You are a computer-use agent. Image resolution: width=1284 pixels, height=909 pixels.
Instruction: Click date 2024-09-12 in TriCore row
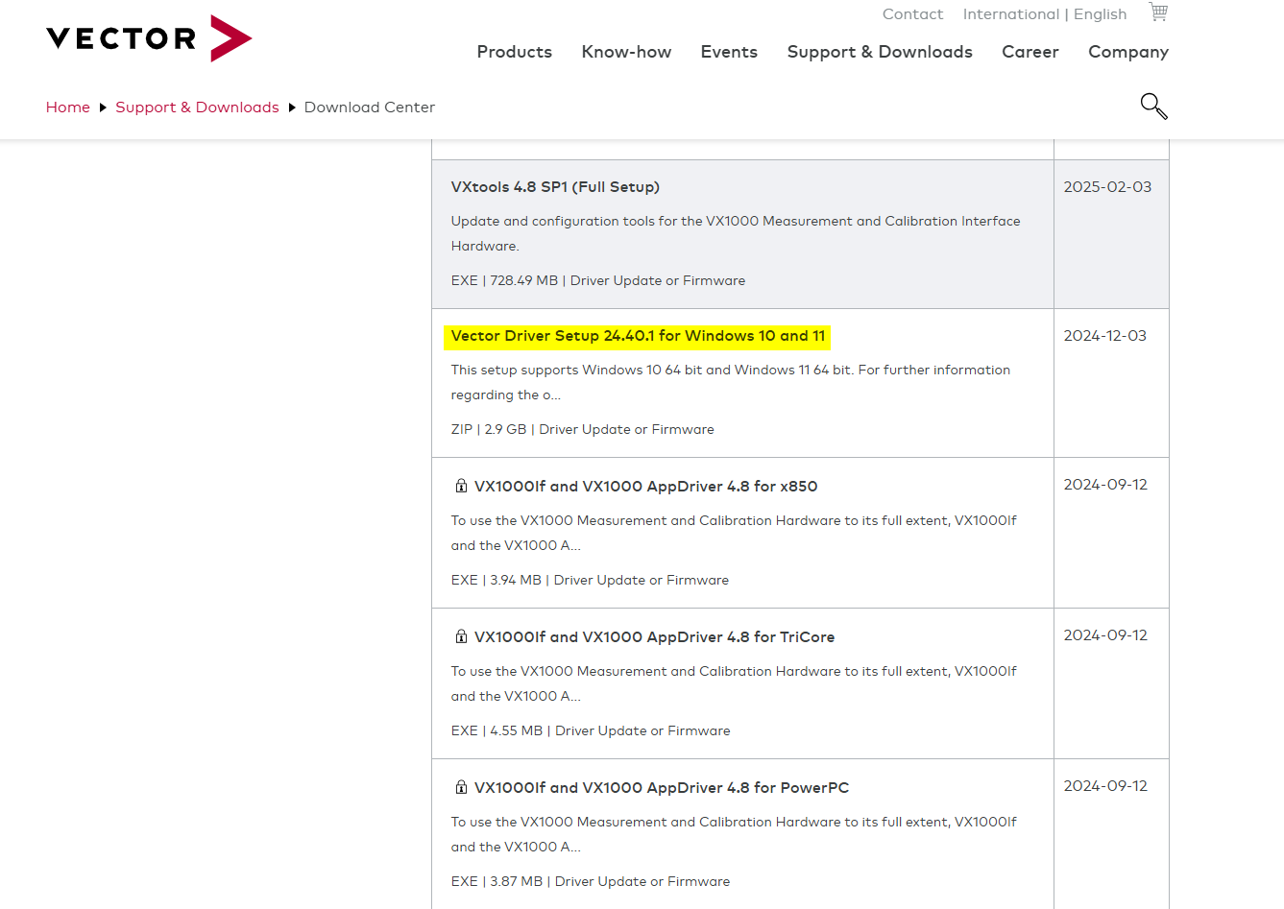click(1105, 635)
